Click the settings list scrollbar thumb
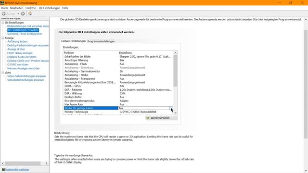 pyautogui.click(x=175, y=71)
